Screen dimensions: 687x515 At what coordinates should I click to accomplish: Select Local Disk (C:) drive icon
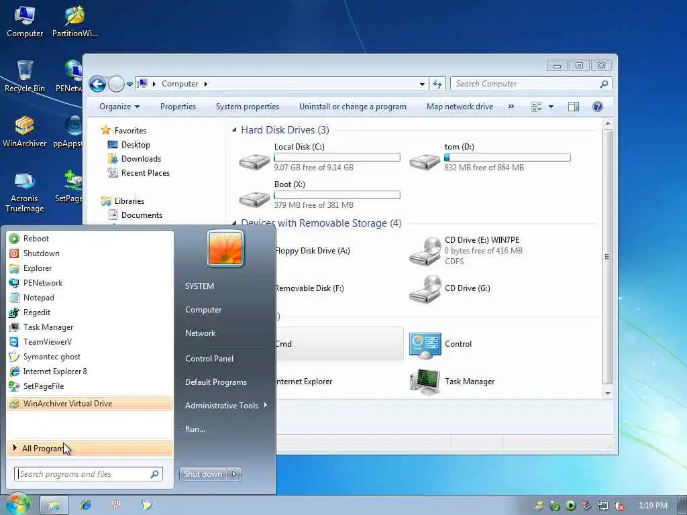tap(254, 161)
